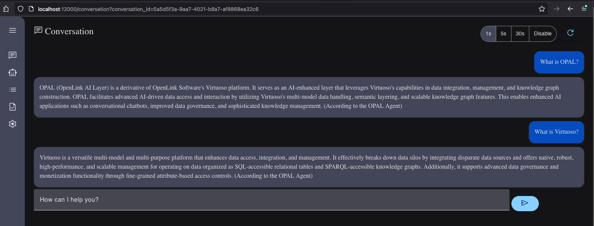Select the 1s refresh interval
594x226 pixels.
click(x=489, y=33)
